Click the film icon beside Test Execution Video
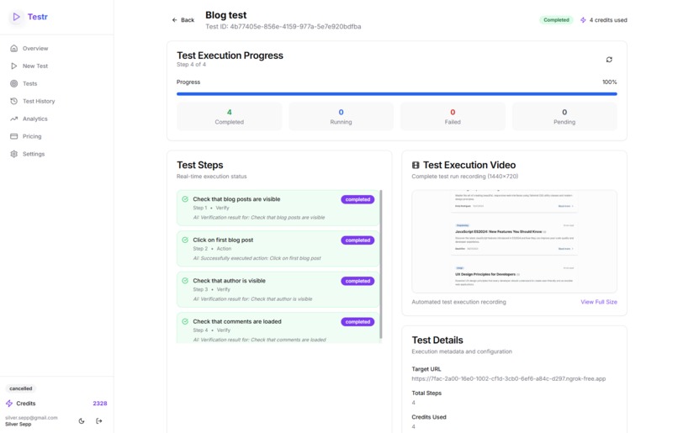The image size is (678, 433). click(x=416, y=165)
